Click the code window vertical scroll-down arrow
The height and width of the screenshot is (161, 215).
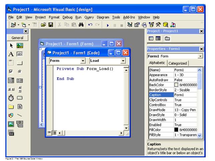pyautogui.click(x=126, y=128)
